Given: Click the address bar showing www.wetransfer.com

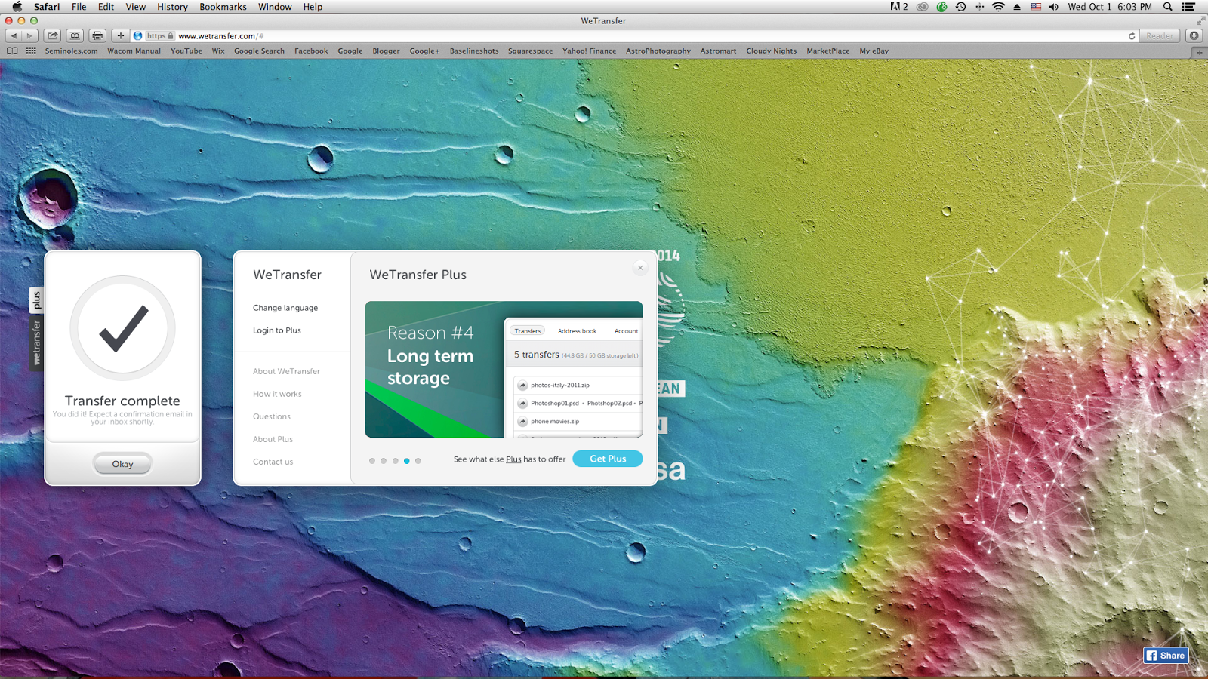Looking at the screenshot, I should coord(634,35).
